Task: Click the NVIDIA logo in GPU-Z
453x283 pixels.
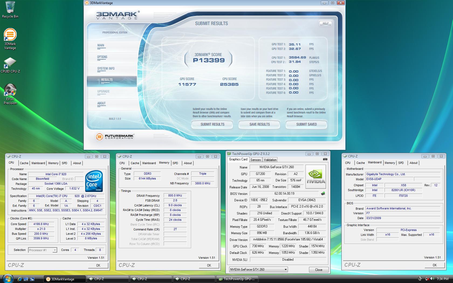Action: pos(316,177)
